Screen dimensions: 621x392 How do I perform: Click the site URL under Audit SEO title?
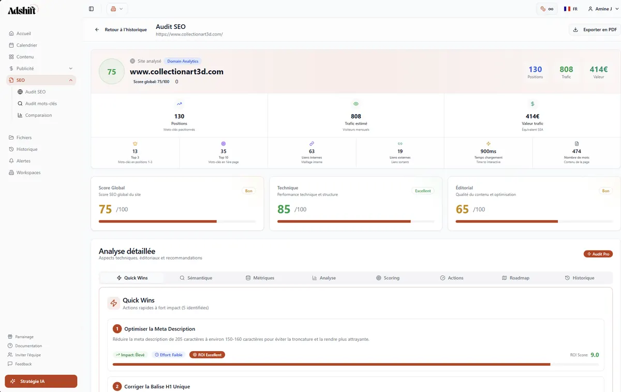[189, 34]
